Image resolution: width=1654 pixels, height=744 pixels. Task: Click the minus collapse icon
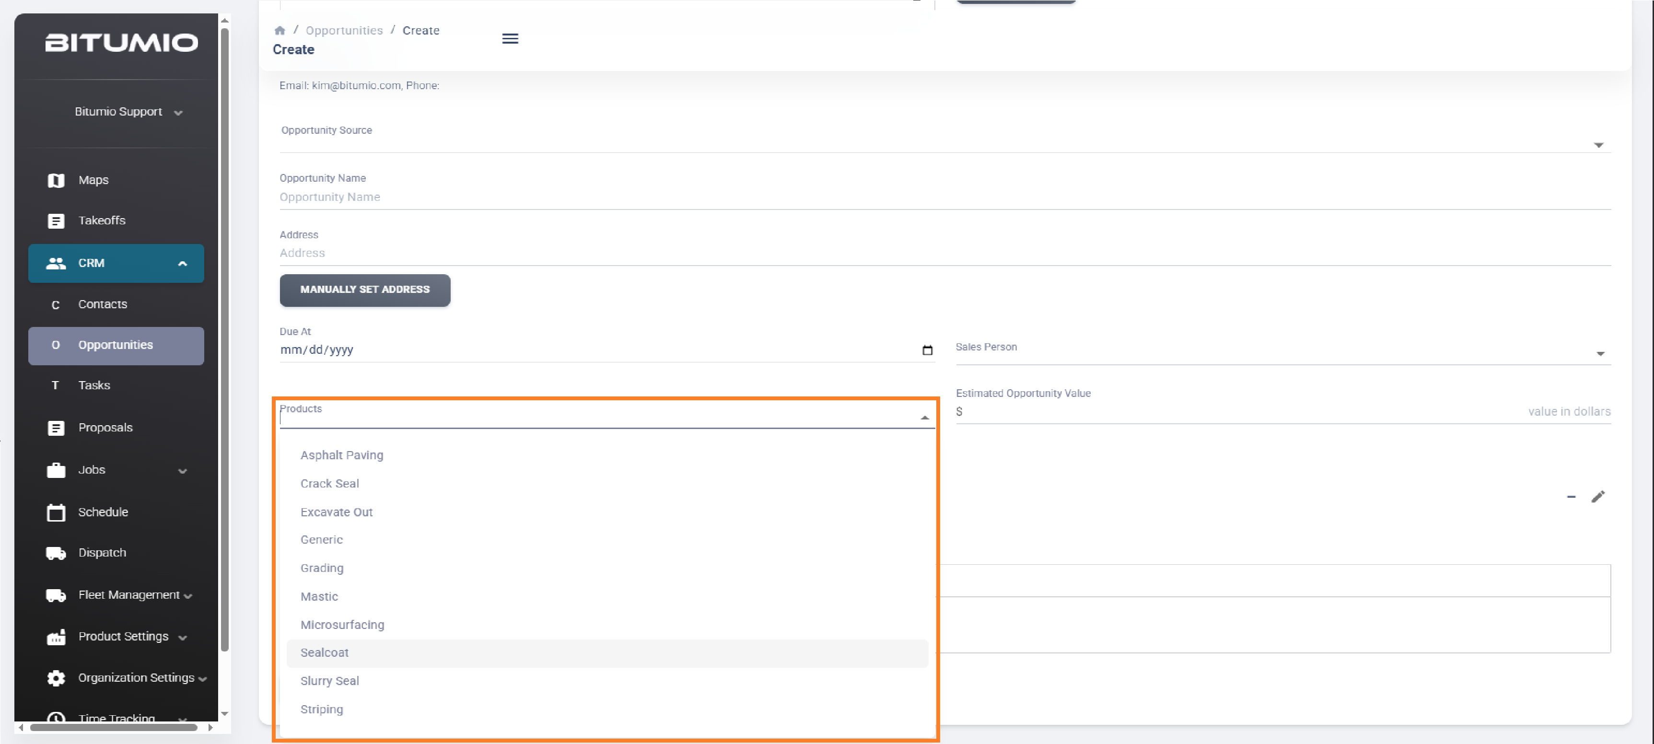click(1571, 496)
